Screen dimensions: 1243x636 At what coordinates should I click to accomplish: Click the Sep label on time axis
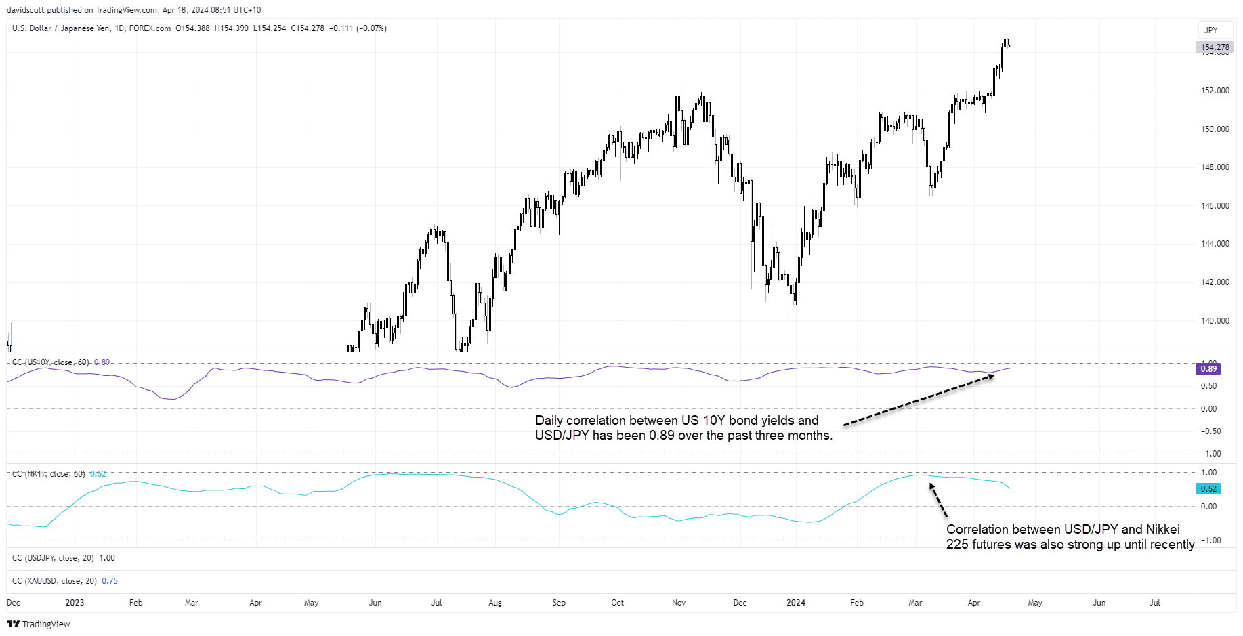tap(559, 603)
